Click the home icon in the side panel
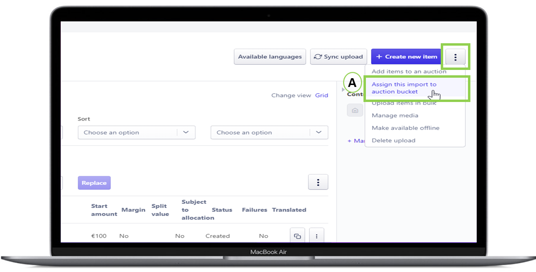The height and width of the screenshot is (272, 536). coord(355,111)
